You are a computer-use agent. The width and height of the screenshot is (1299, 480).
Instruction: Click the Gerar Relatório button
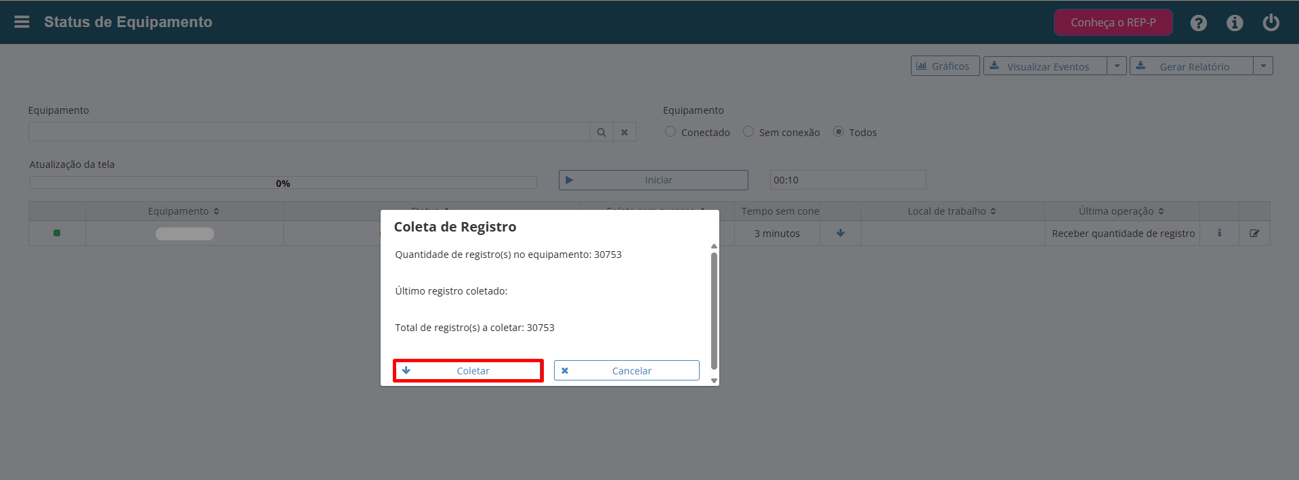click(x=1191, y=66)
